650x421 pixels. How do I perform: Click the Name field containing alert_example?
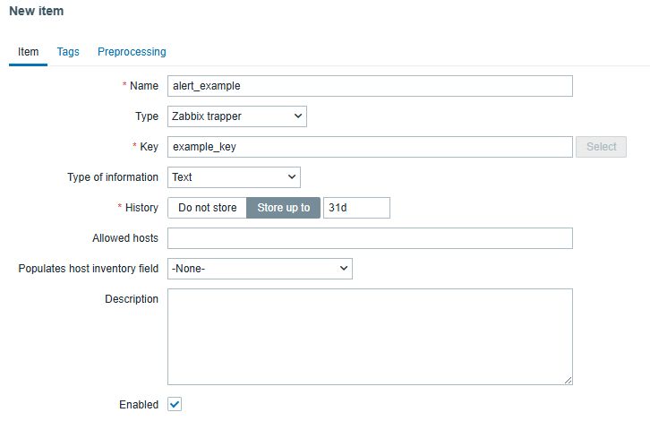(x=369, y=86)
